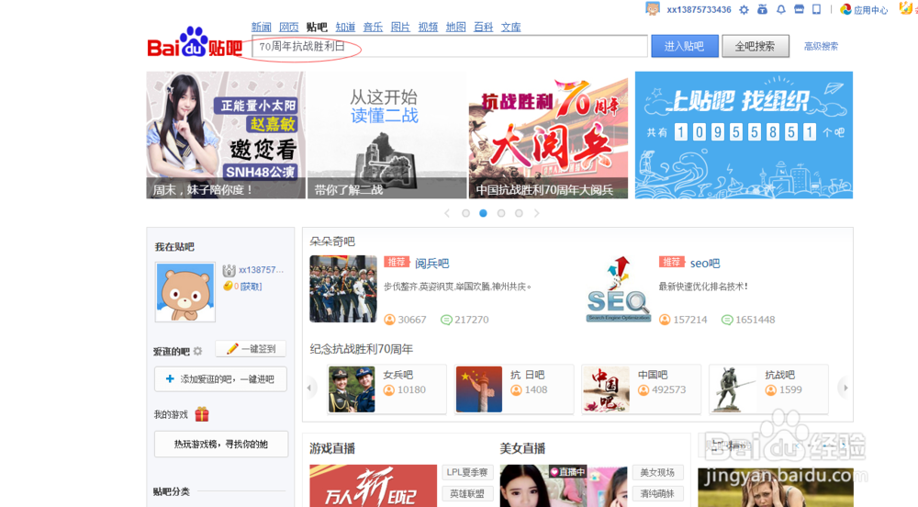
Task: Open the 英雄联盟 tag
Action: (x=467, y=493)
